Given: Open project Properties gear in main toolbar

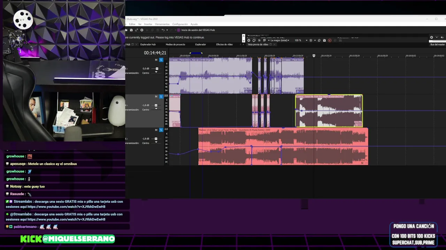Looking at the screenshot, I should [x=142, y=30].
